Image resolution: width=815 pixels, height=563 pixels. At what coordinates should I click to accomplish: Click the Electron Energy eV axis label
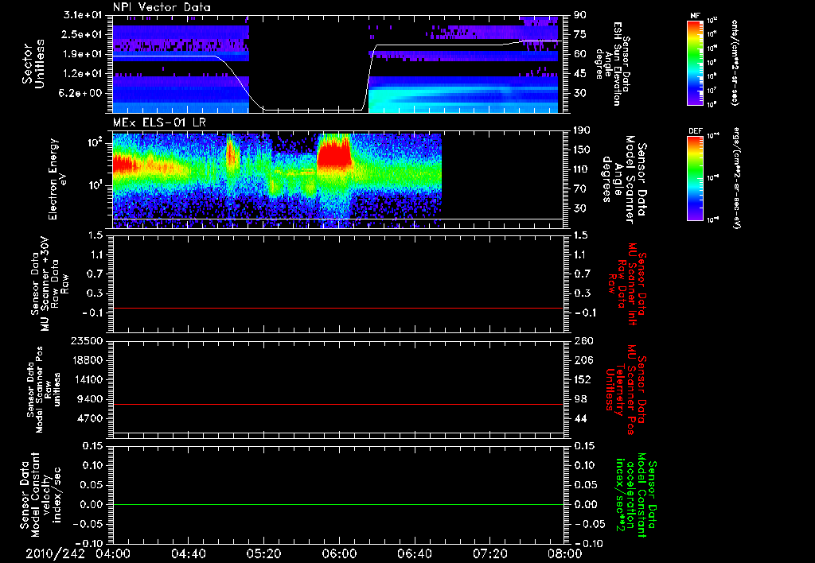58,179
